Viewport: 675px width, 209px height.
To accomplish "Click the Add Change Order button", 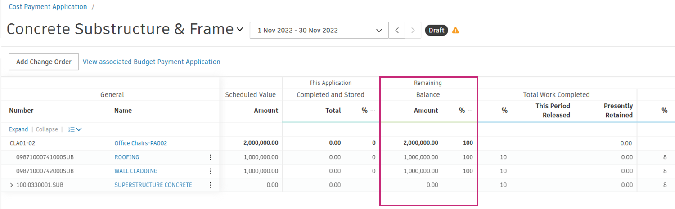I will [44, 62].
